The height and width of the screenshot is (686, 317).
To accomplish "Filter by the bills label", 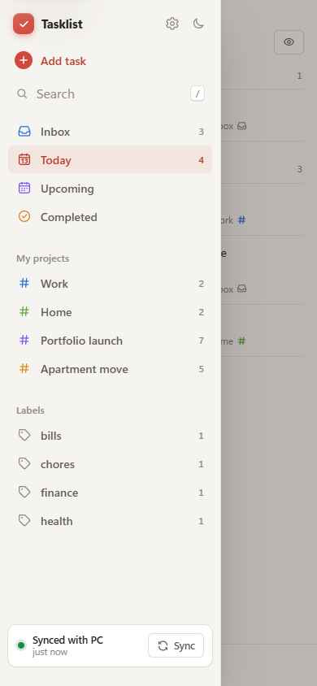I will (x=111, y=436).
